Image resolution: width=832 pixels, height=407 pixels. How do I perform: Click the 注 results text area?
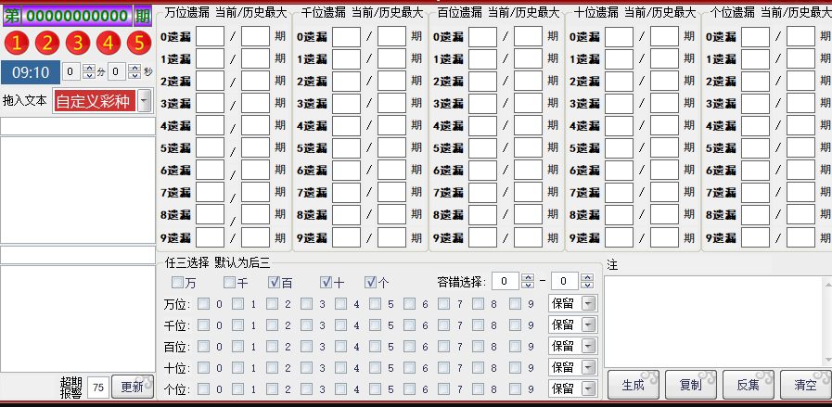pyautogui.click(x=718, y=321)
